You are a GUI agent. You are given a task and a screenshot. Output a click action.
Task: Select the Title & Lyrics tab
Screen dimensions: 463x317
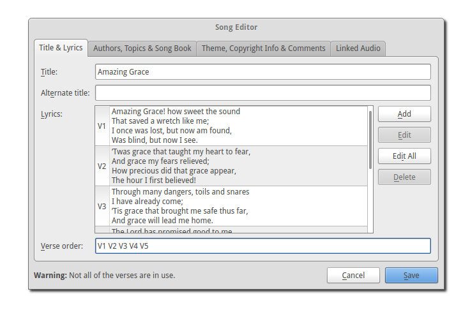pyautogui.click(x=61, y=48)
